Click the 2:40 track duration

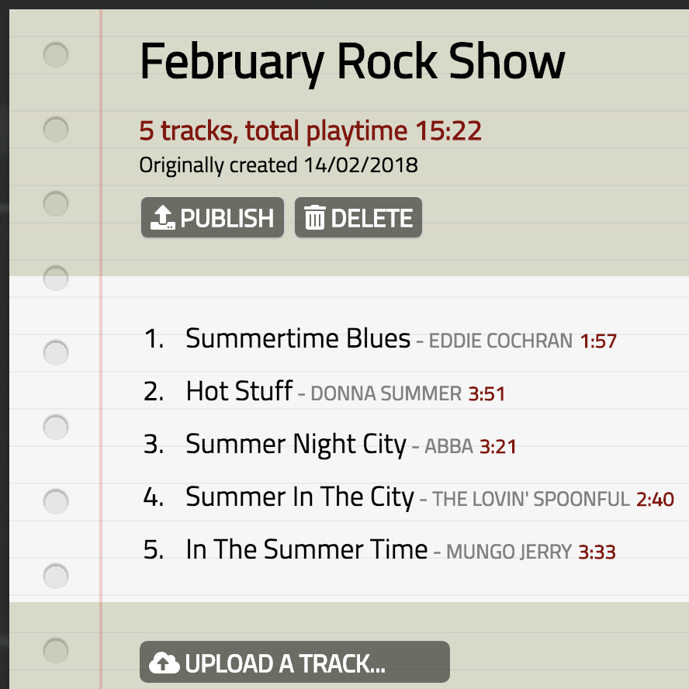[655, 499]
